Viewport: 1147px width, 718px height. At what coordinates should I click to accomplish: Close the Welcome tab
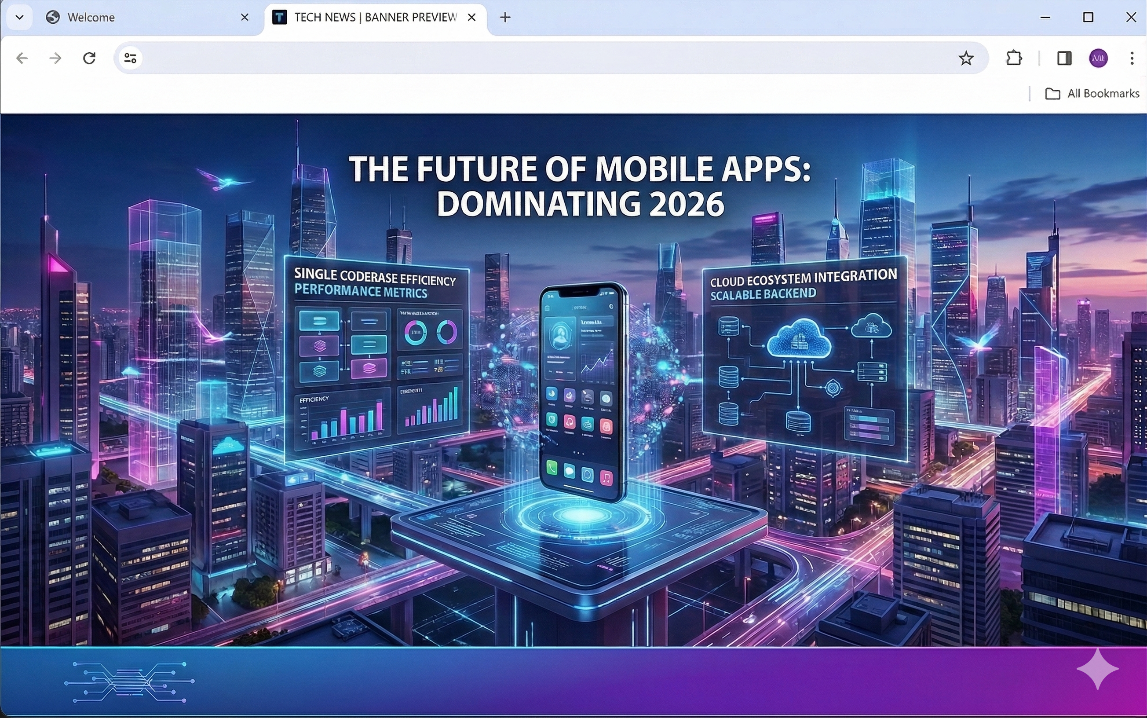[x=245, y=18]
